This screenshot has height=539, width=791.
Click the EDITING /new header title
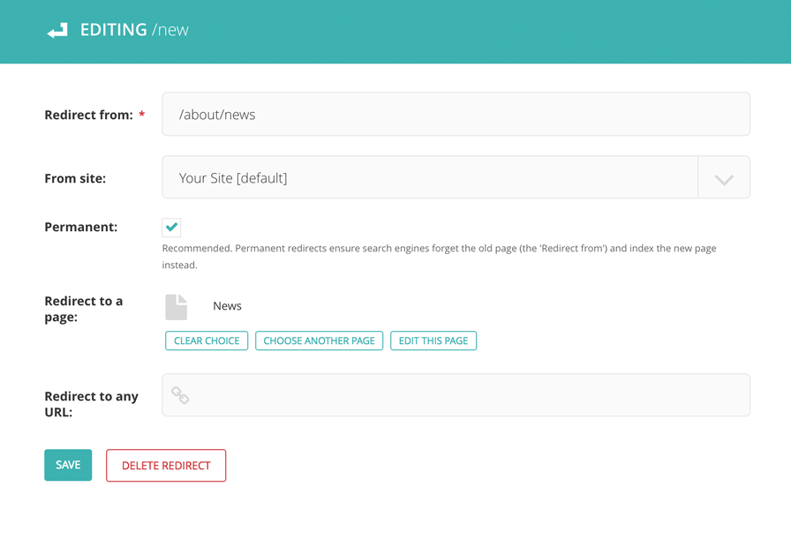(x=134, y=30)
